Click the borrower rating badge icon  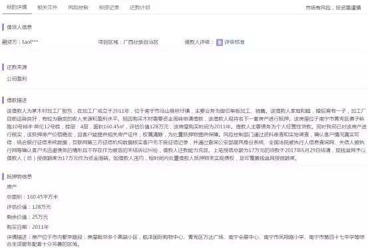(x=220, y=42)
